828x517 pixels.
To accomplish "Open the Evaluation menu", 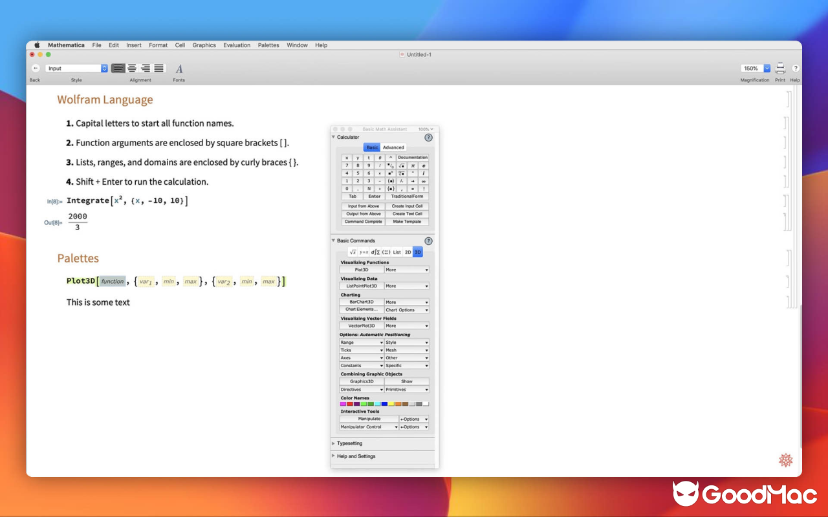I will (x=237, y=45).
